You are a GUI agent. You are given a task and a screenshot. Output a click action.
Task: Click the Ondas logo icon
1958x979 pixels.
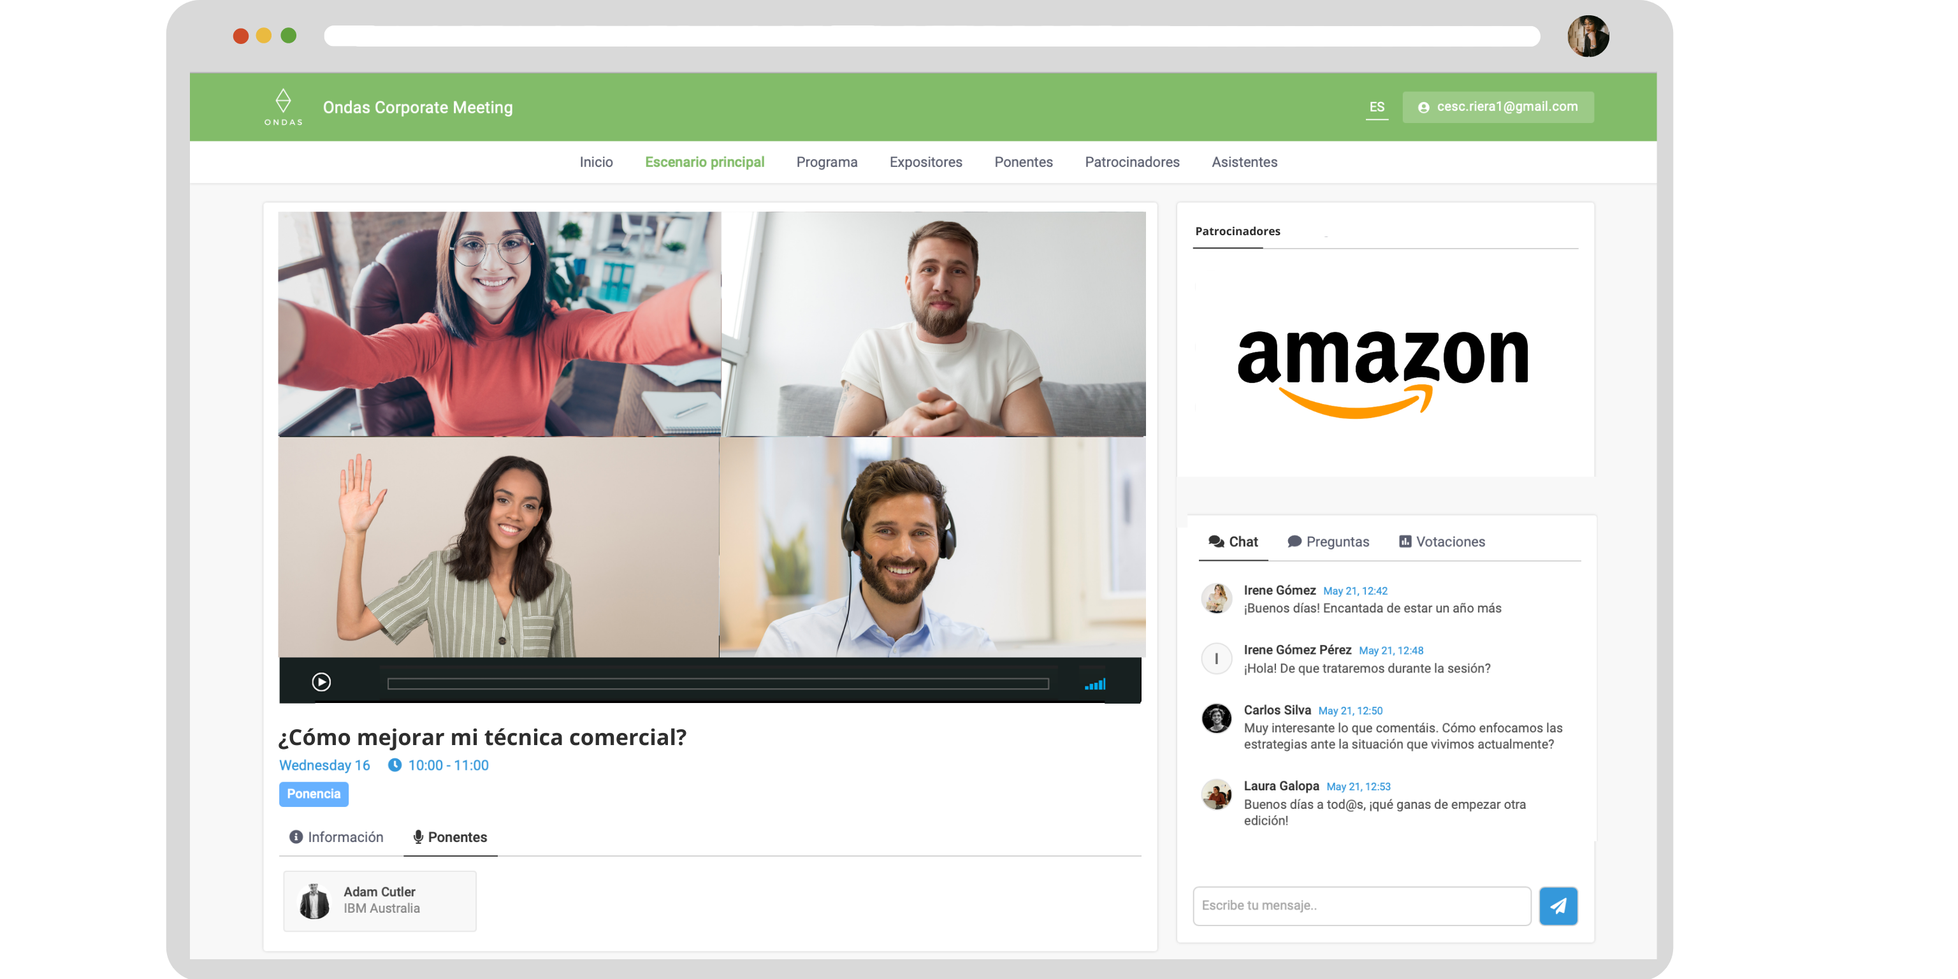click(283, 106)
